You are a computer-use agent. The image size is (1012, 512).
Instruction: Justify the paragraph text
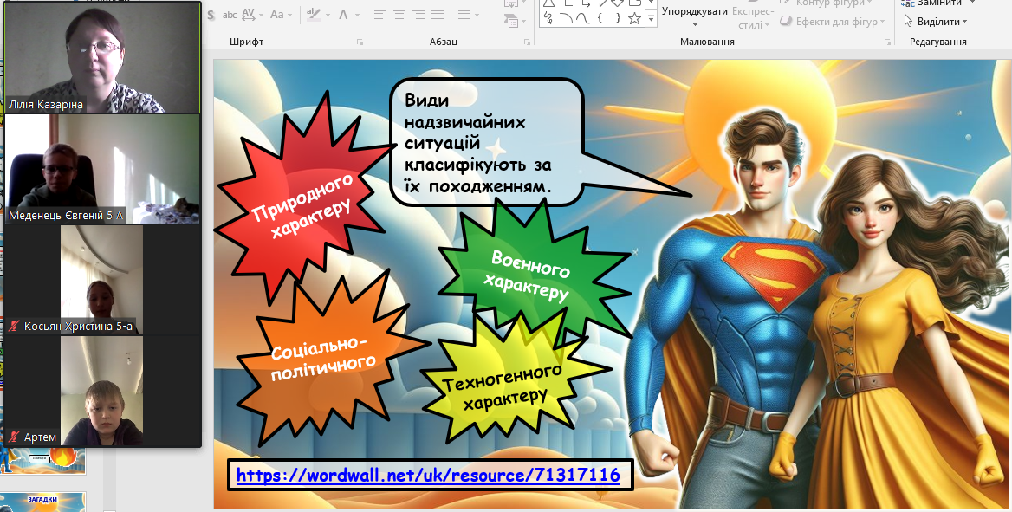438,14
